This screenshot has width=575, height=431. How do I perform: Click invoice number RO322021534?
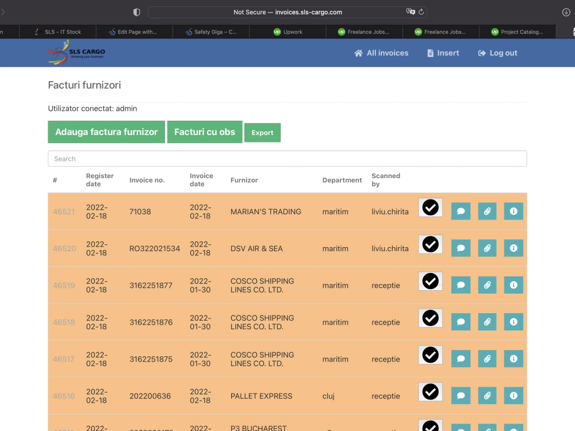pos(155,248)
